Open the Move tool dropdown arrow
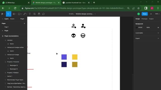Image resolution: width=161 pixels, height=90 pixels. 10,14
